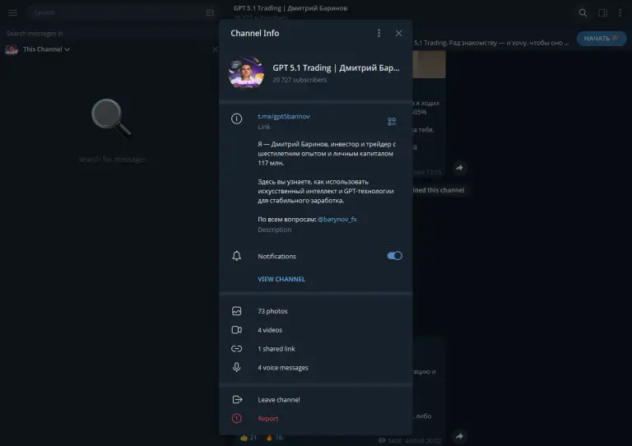The image size is (632, 446).
Task: Open the hamburger main menu
Action: click(x=12, y=13)
